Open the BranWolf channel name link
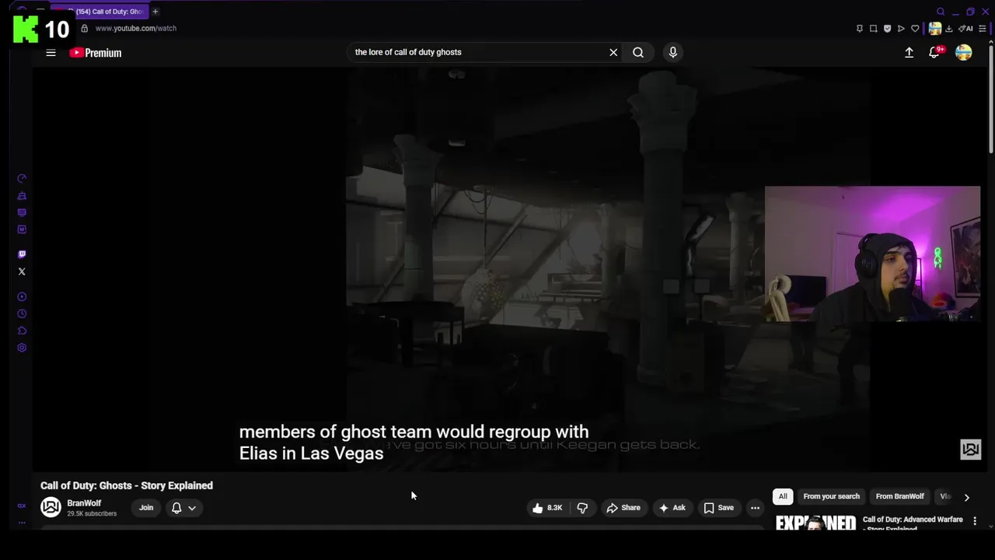 [84, 503]
